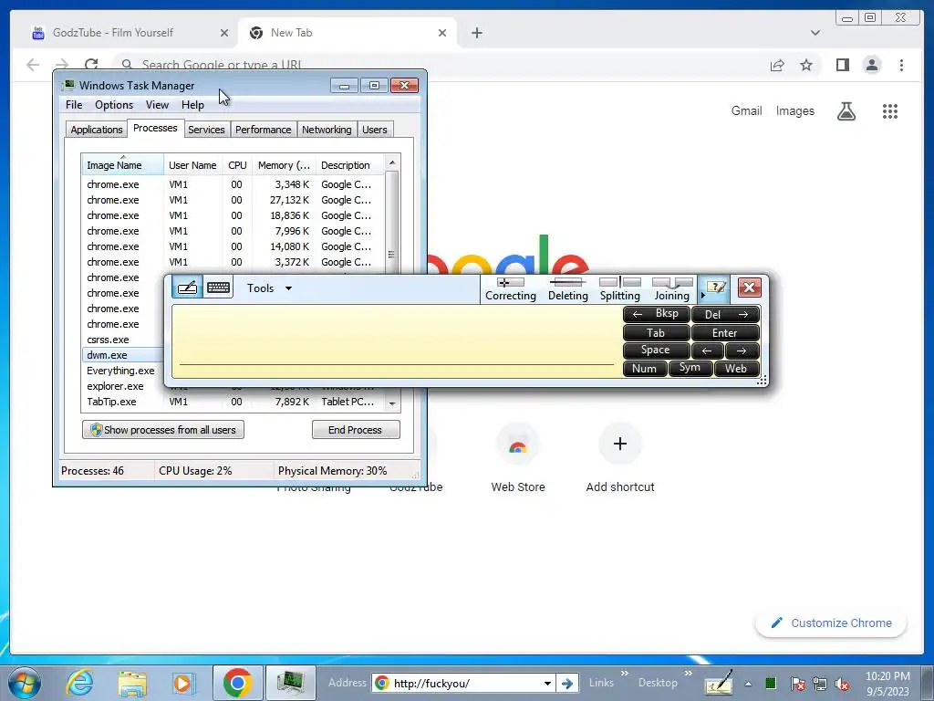Switch to the Users tab
The height and width of the screenshot is (701, 934).
[374, 130]
